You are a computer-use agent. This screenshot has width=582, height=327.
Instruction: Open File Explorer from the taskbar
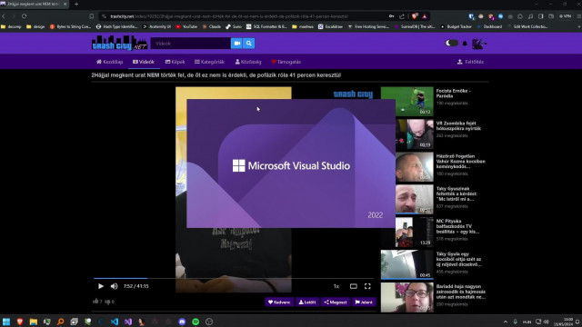34,322
